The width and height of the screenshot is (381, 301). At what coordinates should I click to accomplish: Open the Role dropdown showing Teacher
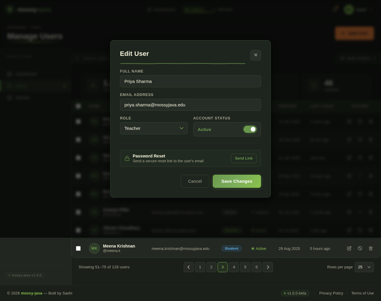[154, 128]
